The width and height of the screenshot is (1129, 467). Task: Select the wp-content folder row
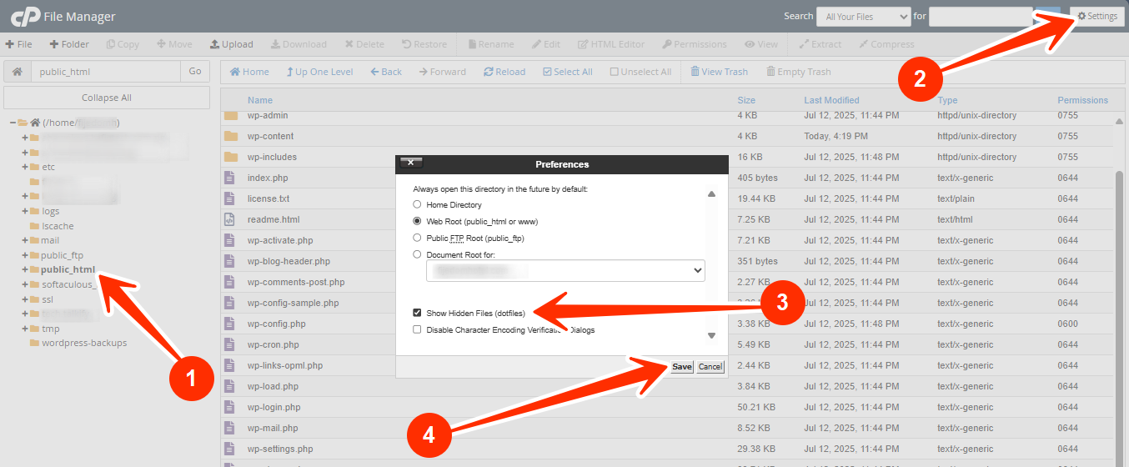pyautogui.click(x=666, y=136)
